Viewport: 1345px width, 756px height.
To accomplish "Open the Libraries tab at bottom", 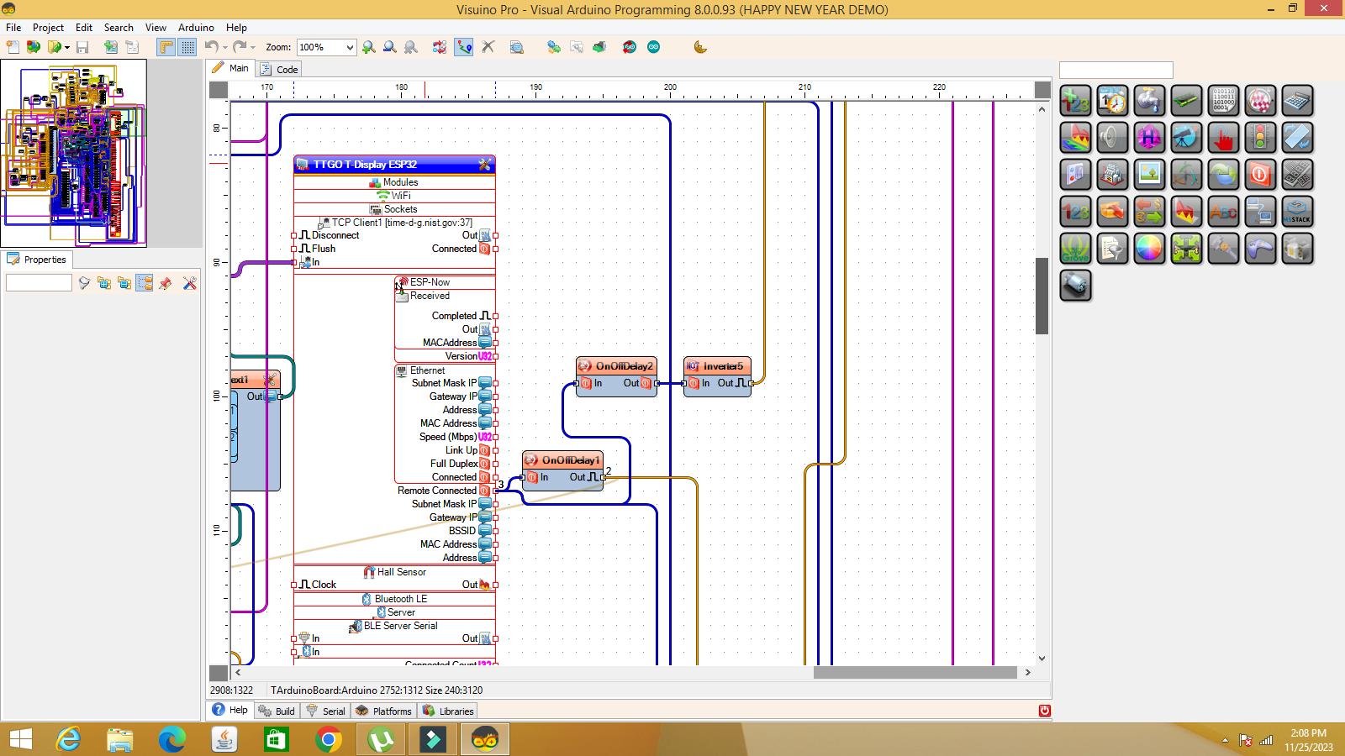I will point(448,711).
